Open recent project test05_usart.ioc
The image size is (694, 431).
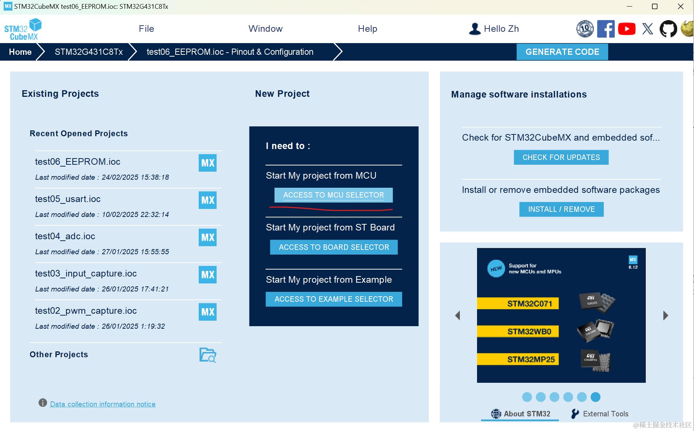pos(68,199)
